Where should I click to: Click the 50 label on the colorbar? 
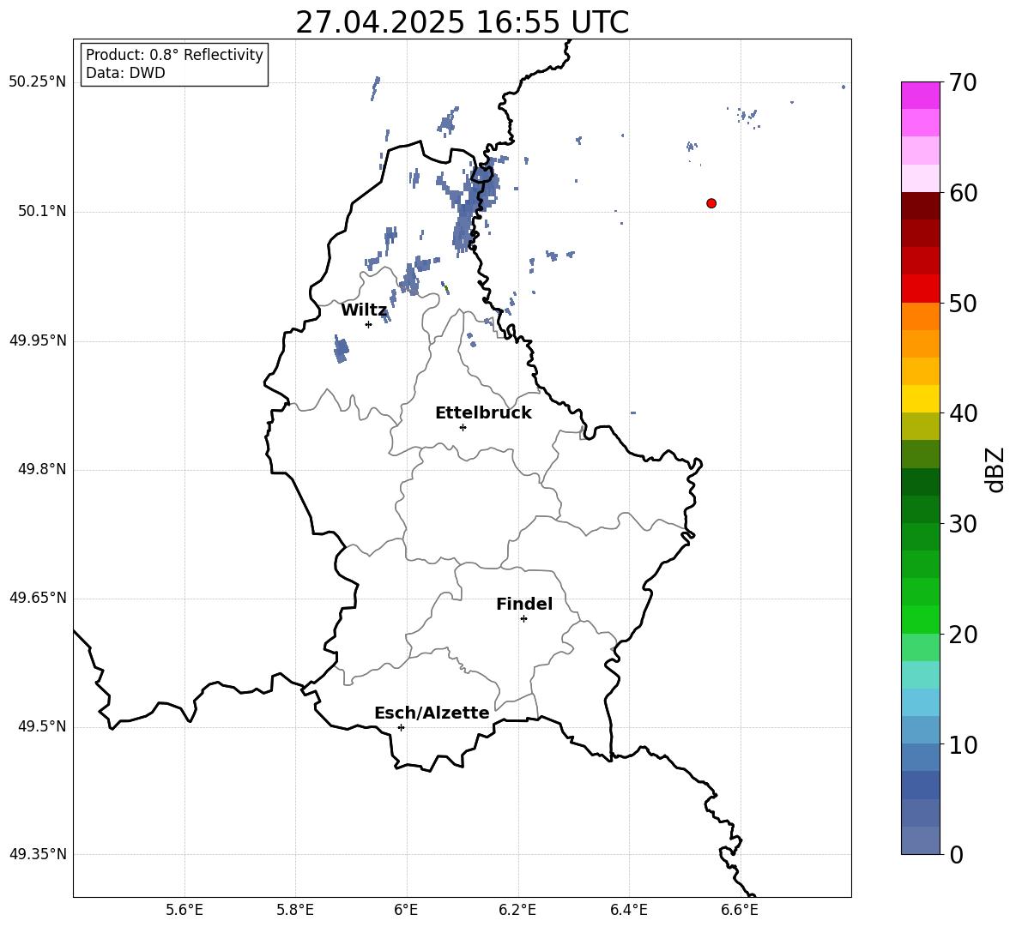963,303
